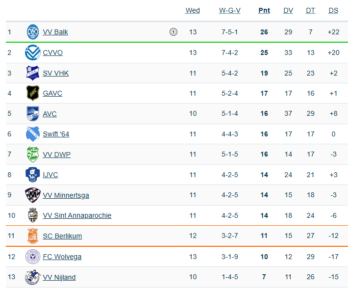Click the green VV DWP logo
The height and width of the screenshot is (289, 348).
click(33, 155)
